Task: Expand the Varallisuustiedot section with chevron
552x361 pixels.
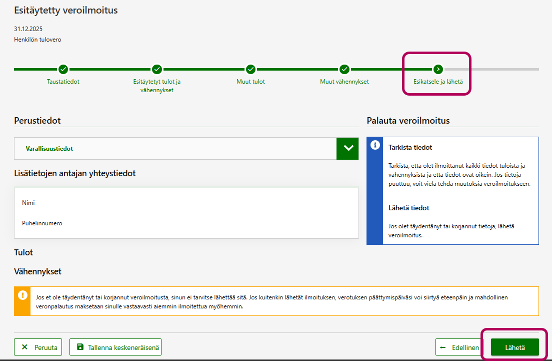Action: [x=347, y=149]
